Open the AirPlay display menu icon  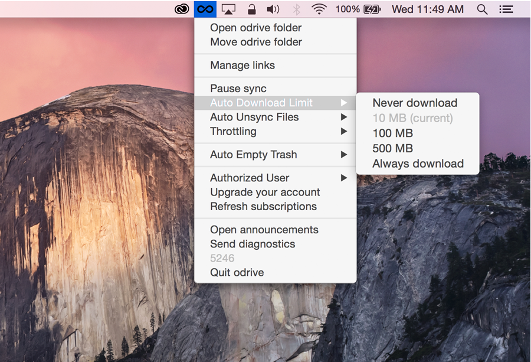tap(228, 9)
